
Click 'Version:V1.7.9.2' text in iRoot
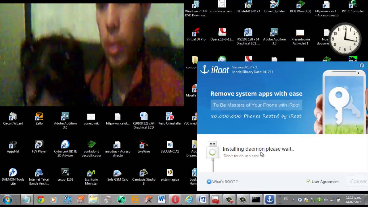pos(245,67)
